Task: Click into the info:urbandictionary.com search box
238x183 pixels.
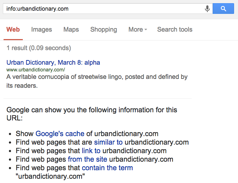Action: pyautogui.click(x=103, y=9)
